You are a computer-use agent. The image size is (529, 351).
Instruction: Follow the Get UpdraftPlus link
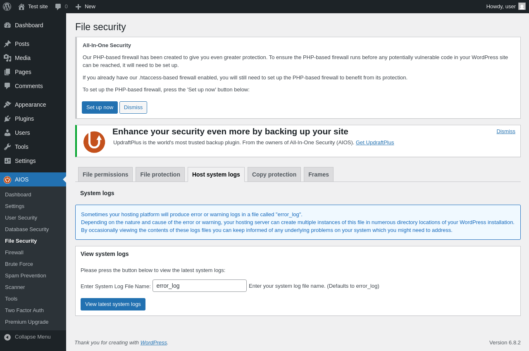click(x=375, y=143)
